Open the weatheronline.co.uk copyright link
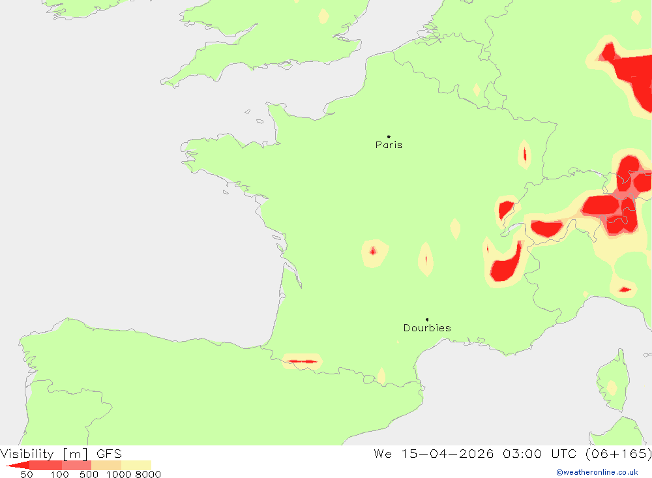Image resolution: width=652 pixels, height=478 pixels. click(x=597, y=472)
